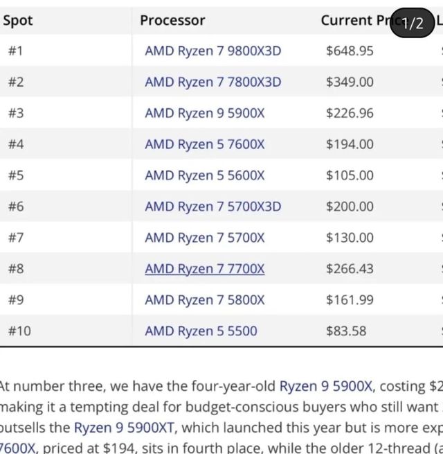Click AMD Ryzen 9 5900X in the table
This screenshot has height=454, width=443.
pyautogui.click(x=204, y=113)
